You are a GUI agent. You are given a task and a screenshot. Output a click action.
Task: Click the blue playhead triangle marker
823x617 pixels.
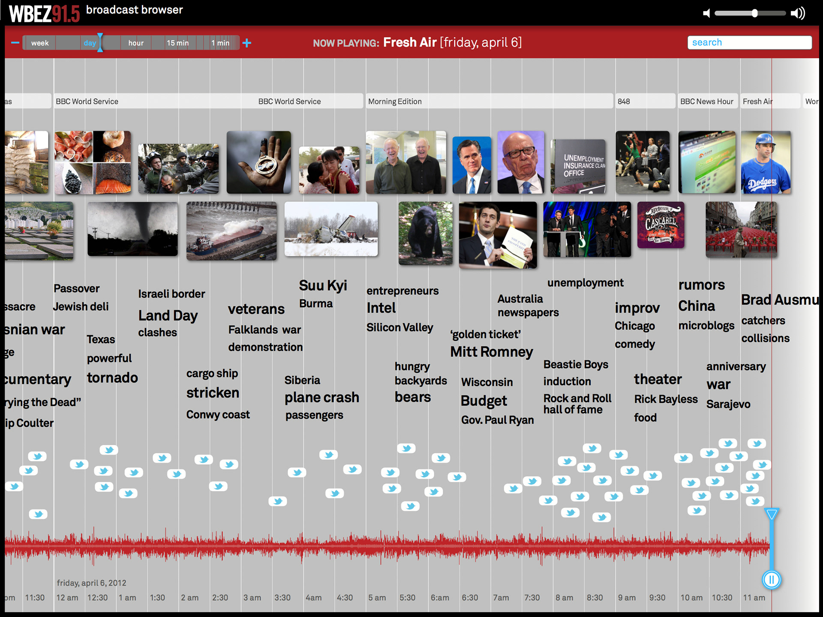[772, 514]
